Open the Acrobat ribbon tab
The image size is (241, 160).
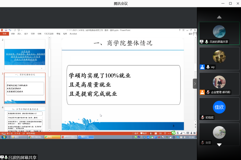coord(73,34)
